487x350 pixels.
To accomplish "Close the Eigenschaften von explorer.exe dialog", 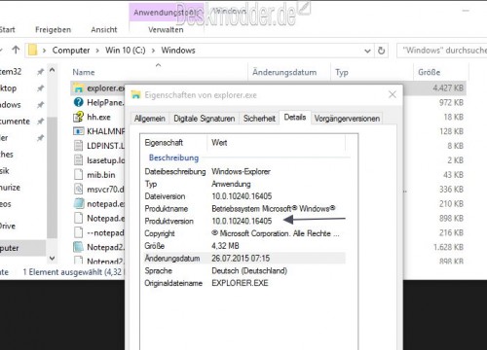I will coord(393,94).
